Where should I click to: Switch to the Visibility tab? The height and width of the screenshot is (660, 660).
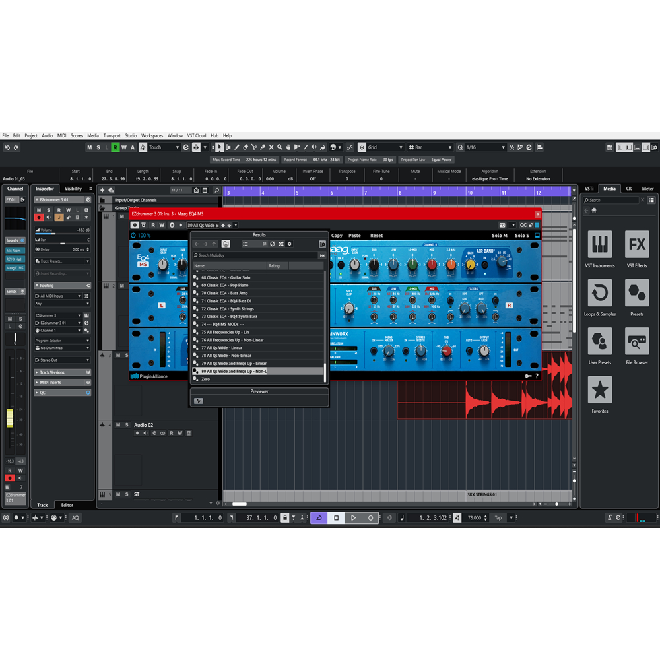[73, 189]
